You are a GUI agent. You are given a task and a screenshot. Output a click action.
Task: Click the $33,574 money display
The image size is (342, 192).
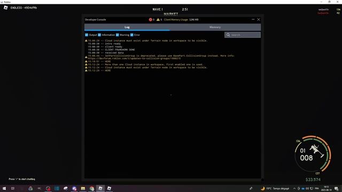tap(313, 180)
